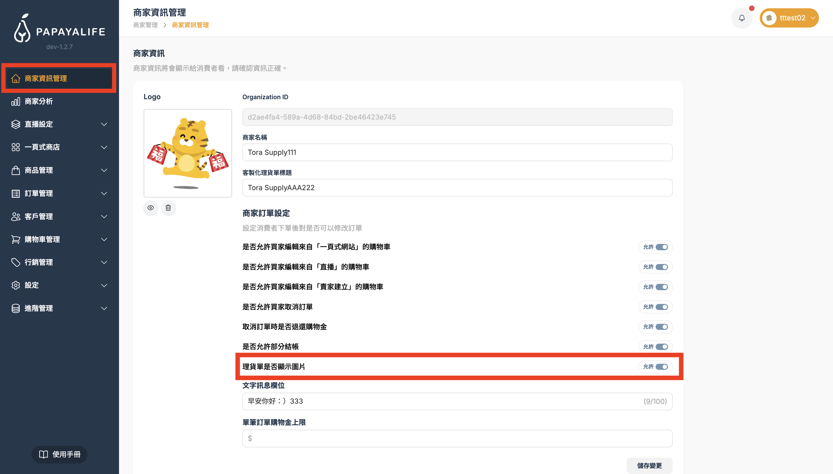The height and width of the screenshot is (474, 833).
Task: Open the 使用手冊 manual button
Action: click(x=59, y=454)
